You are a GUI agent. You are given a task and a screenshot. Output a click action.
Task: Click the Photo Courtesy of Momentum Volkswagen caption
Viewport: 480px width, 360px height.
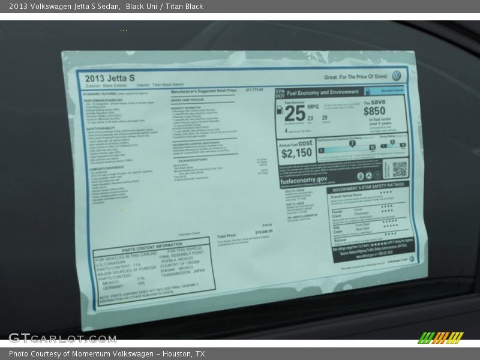pyautogui.click(x=107, y=354)
